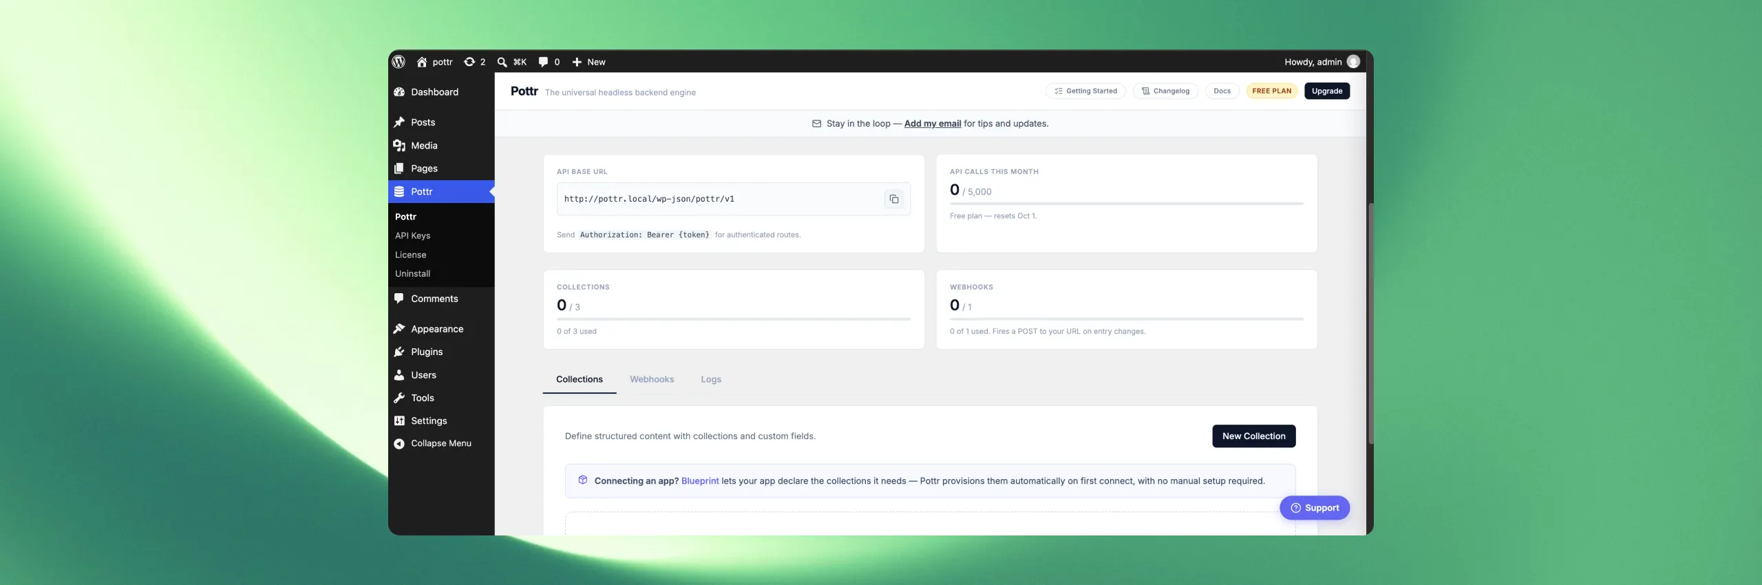Viewport: 1762px width, 585px height.
Task: Copy the API base URL
Action: (893, 199)
